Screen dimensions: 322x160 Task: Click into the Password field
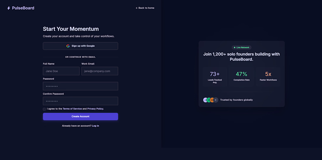(80, 86)
